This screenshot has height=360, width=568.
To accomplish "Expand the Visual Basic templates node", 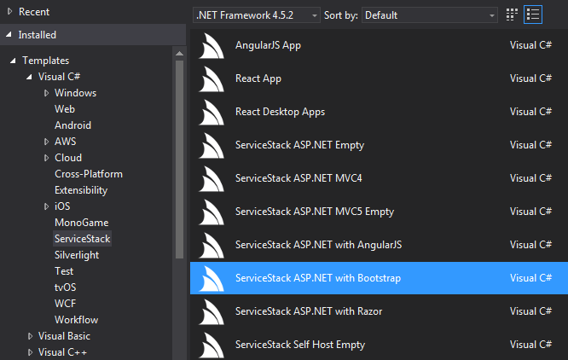I will pyautogui.click(x=30, y=336).
